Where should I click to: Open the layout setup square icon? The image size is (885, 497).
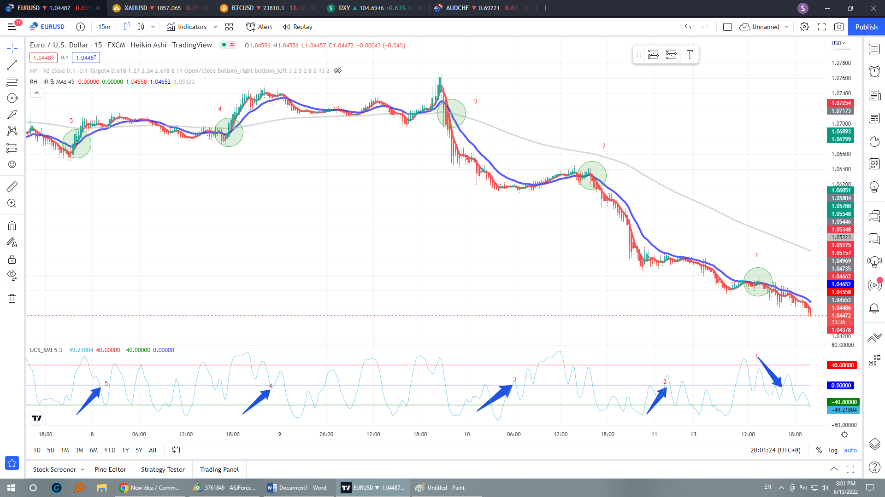click(727, 27)
